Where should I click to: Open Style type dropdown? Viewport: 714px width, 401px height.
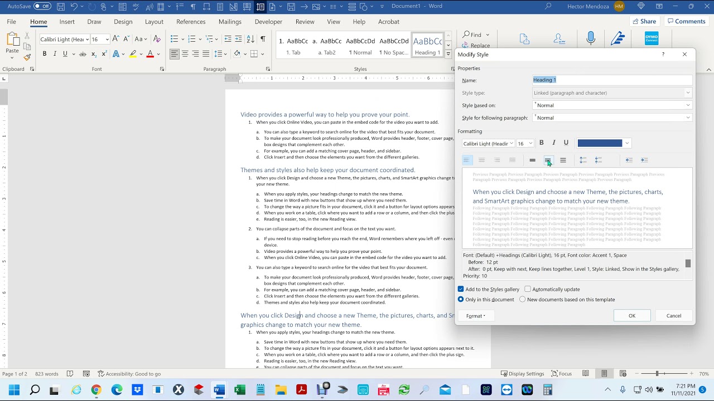(688, 93)
